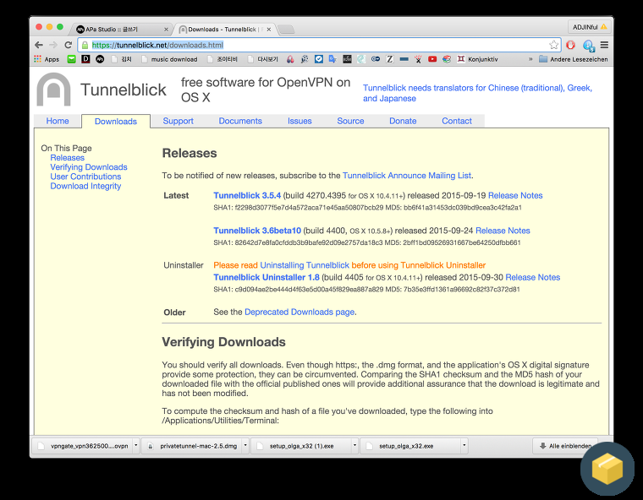Reload the Tunnelblick page
643x500 pixels.
click(x=68, y=45)
